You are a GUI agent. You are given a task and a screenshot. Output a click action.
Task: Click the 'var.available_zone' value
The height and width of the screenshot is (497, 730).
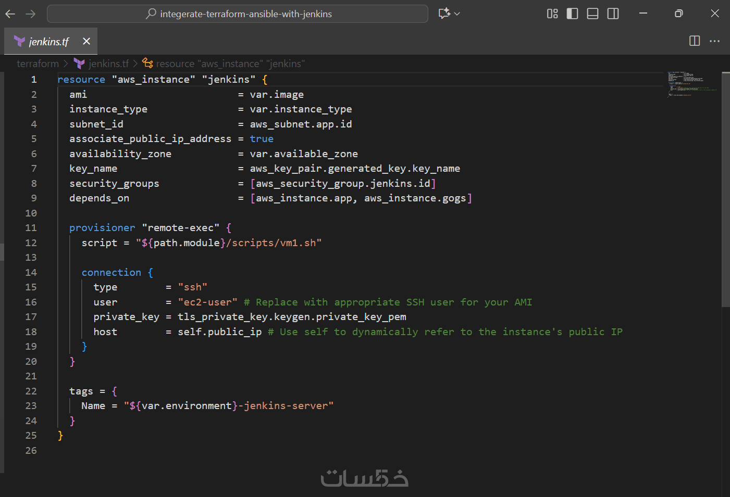click(304, 154)
